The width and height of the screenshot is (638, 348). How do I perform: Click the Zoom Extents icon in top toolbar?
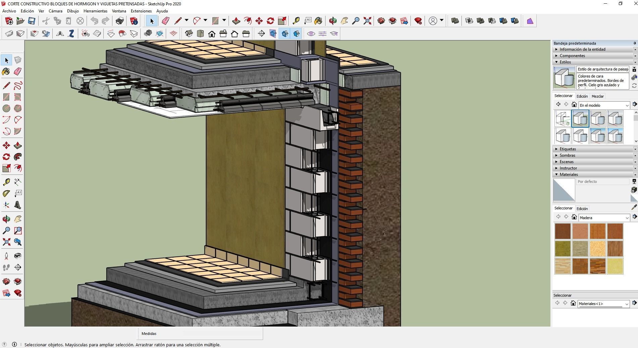point(367,21)
